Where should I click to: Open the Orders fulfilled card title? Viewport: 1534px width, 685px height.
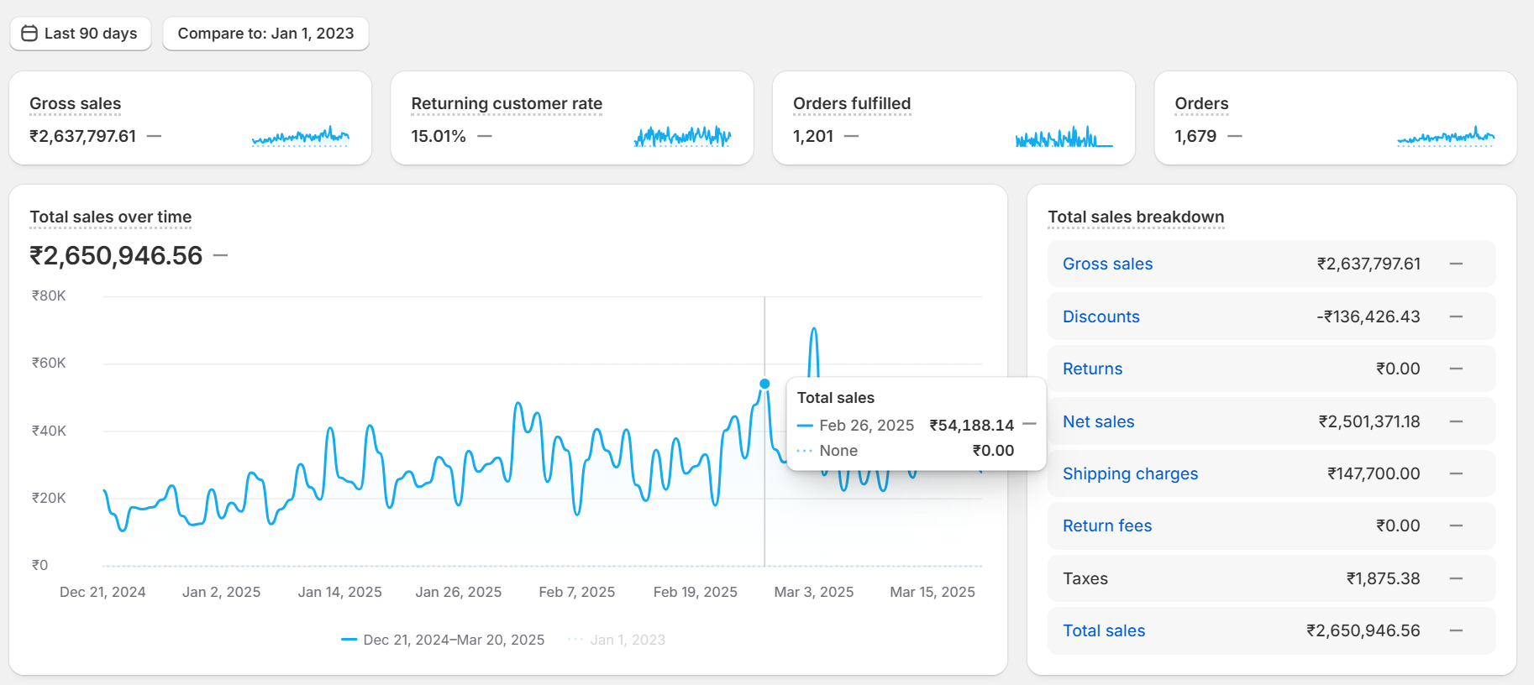click(x=851, y=104)
